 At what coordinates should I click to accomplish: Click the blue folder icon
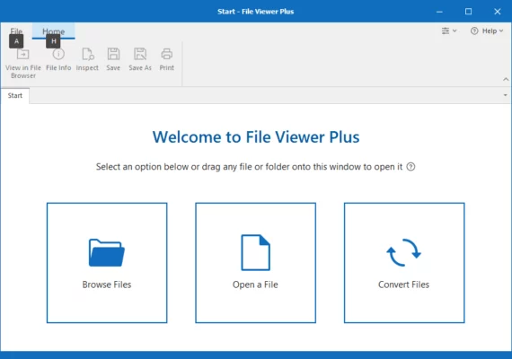tap(107, 252)
